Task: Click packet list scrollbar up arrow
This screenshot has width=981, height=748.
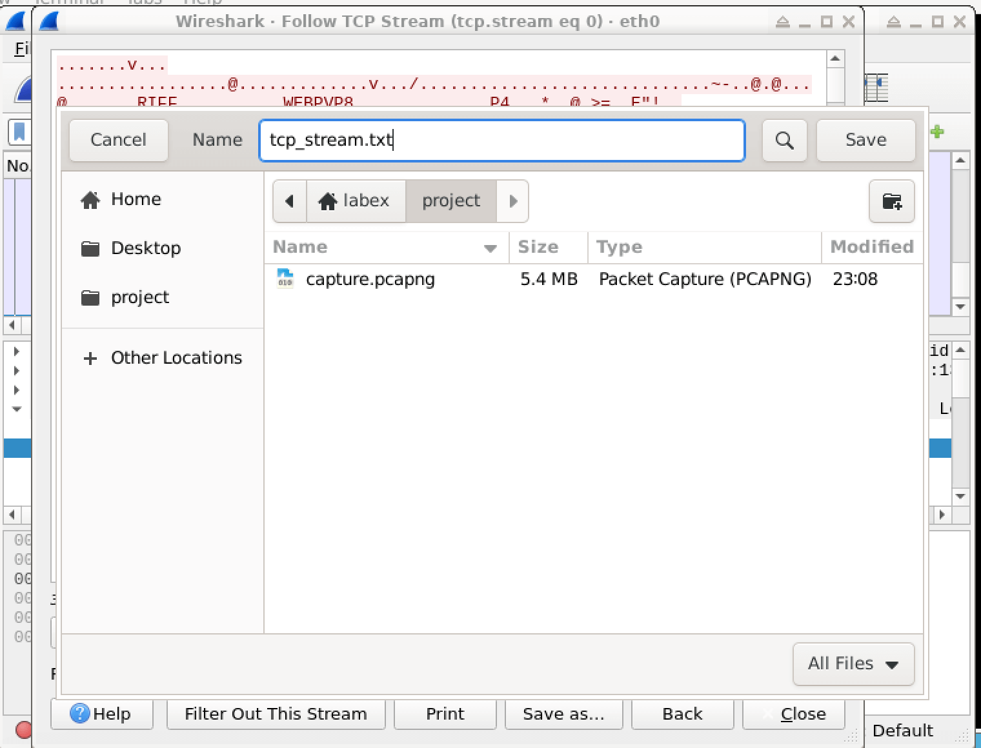Action: pos(960,160)
